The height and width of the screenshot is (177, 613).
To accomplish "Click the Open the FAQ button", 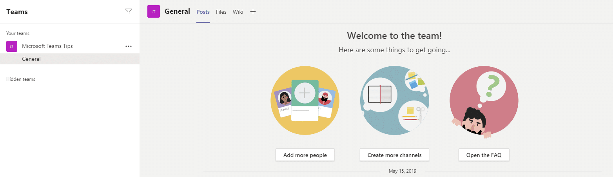I will (484, 155).
